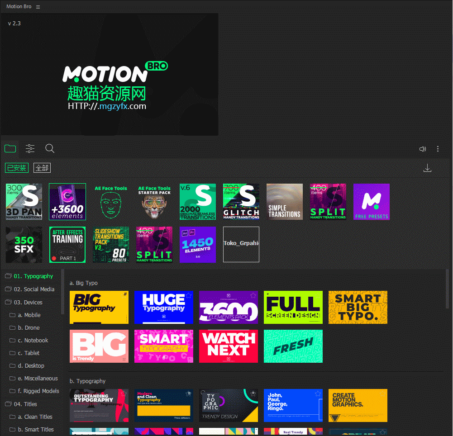453x436 pixels.
Task: Open the filter settings sliders icon
Action: pos(30,149)
